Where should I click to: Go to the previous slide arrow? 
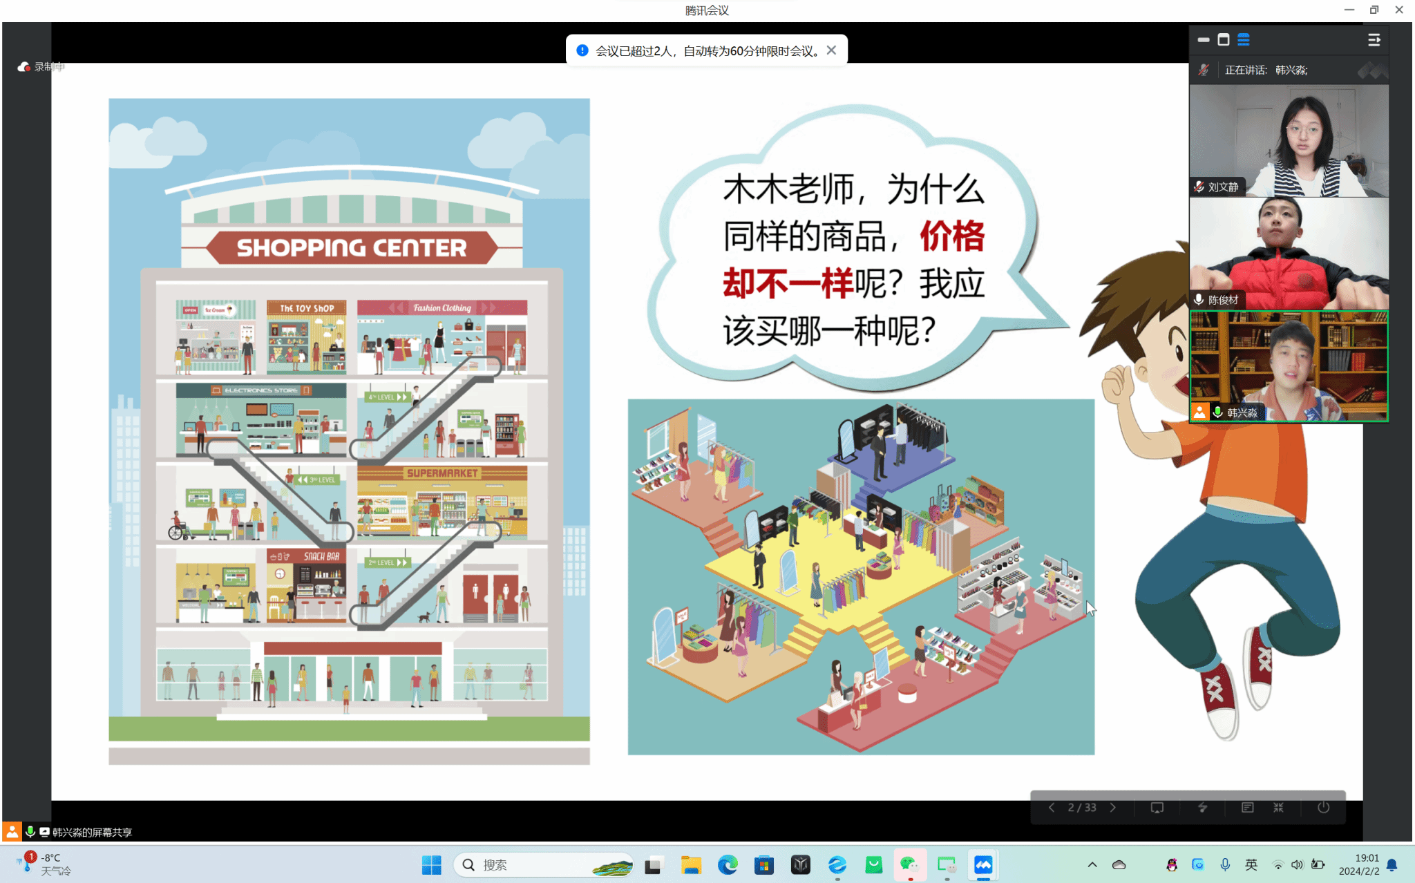click(1052, 808)
